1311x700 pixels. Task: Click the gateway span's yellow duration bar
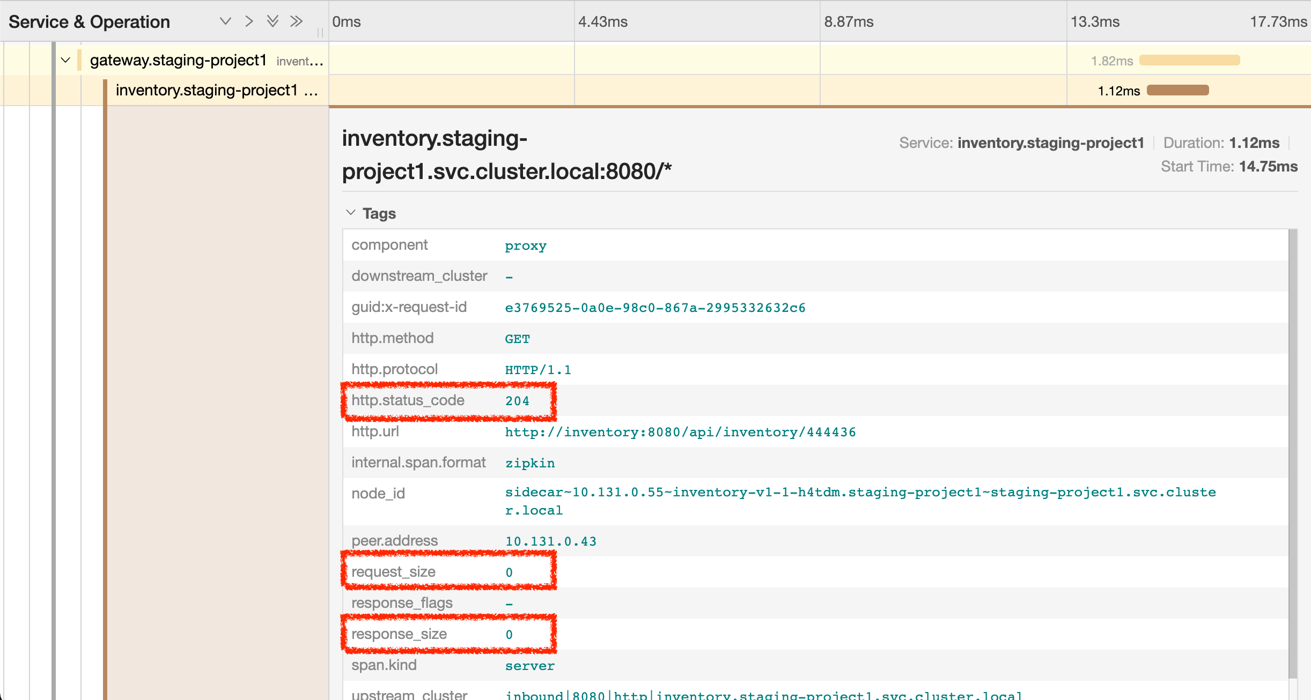tap(1189, 60)
